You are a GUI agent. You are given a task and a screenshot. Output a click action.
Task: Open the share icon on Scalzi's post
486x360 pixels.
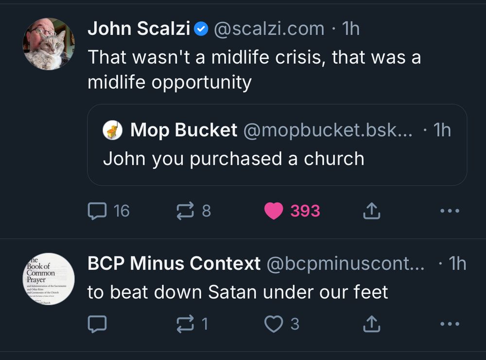[x=372, y=210]
